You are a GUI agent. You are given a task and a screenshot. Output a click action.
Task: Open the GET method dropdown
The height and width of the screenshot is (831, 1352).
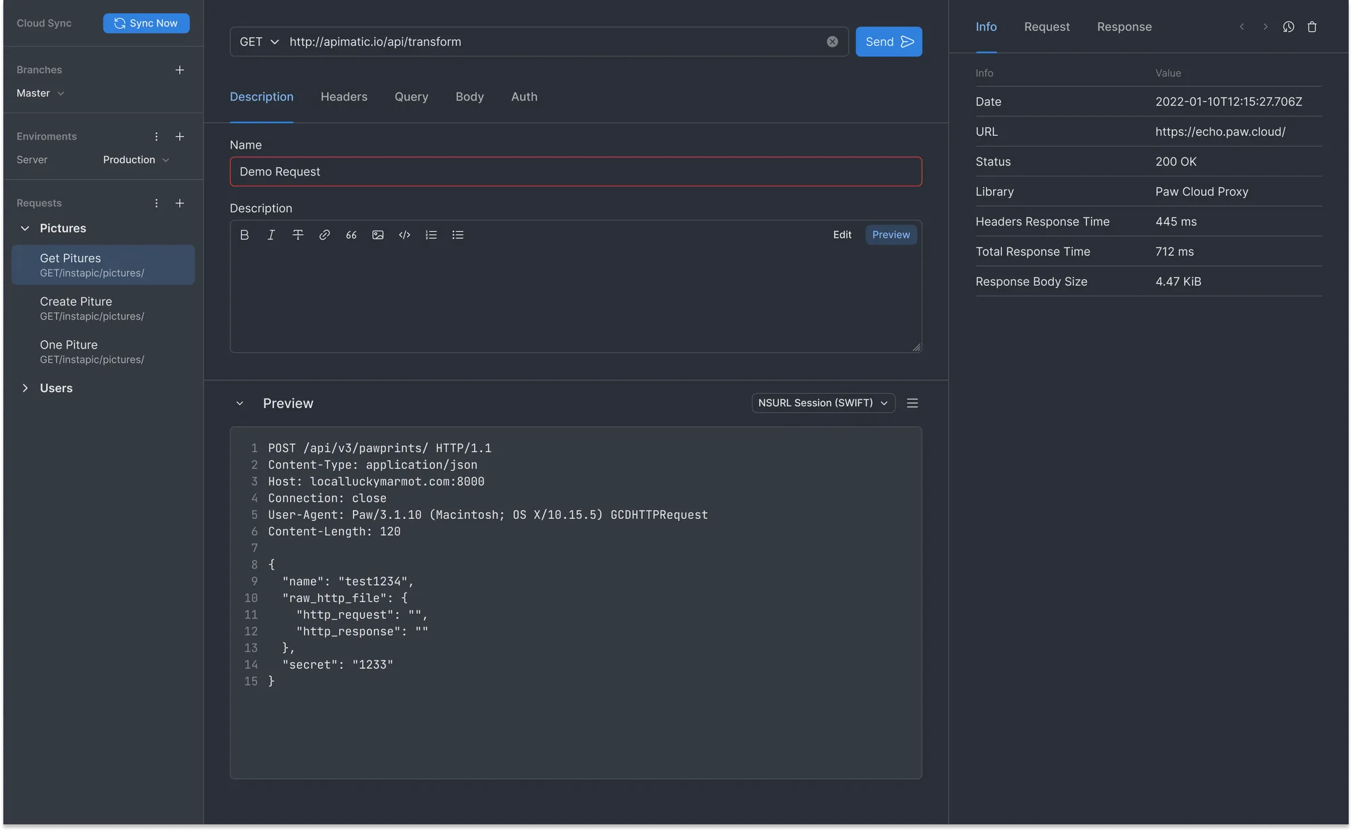coord(259,42)
